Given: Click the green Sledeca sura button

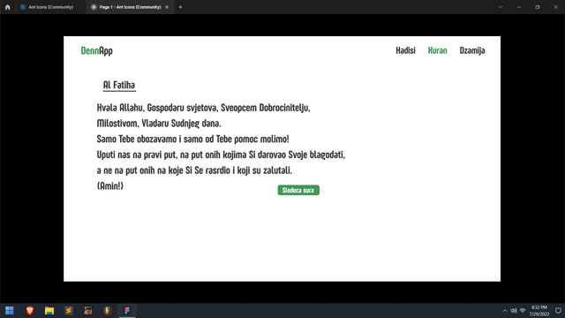Looking at the screenshot, I should point(298,190).
